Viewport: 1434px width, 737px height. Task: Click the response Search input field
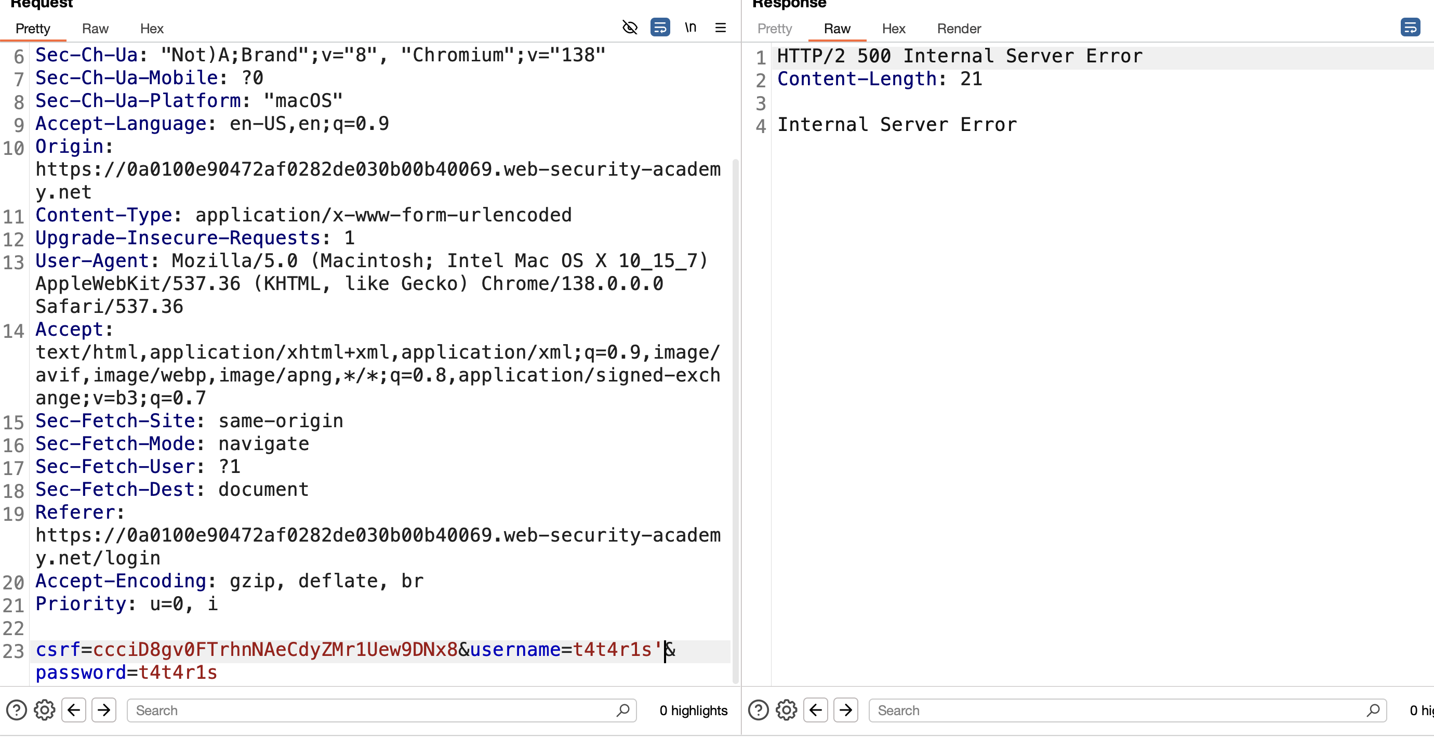point(1127,710)
